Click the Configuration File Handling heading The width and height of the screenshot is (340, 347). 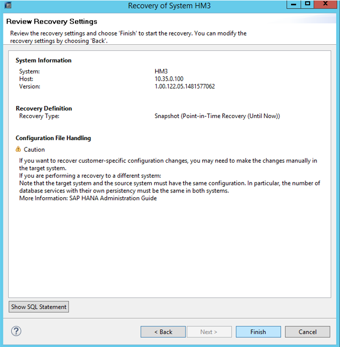point(53,138)
